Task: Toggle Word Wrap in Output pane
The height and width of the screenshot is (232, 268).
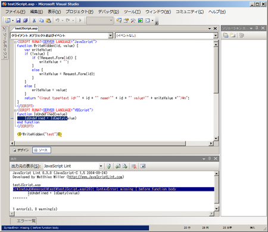Action: pyautogui.click(x=143, y=166)
